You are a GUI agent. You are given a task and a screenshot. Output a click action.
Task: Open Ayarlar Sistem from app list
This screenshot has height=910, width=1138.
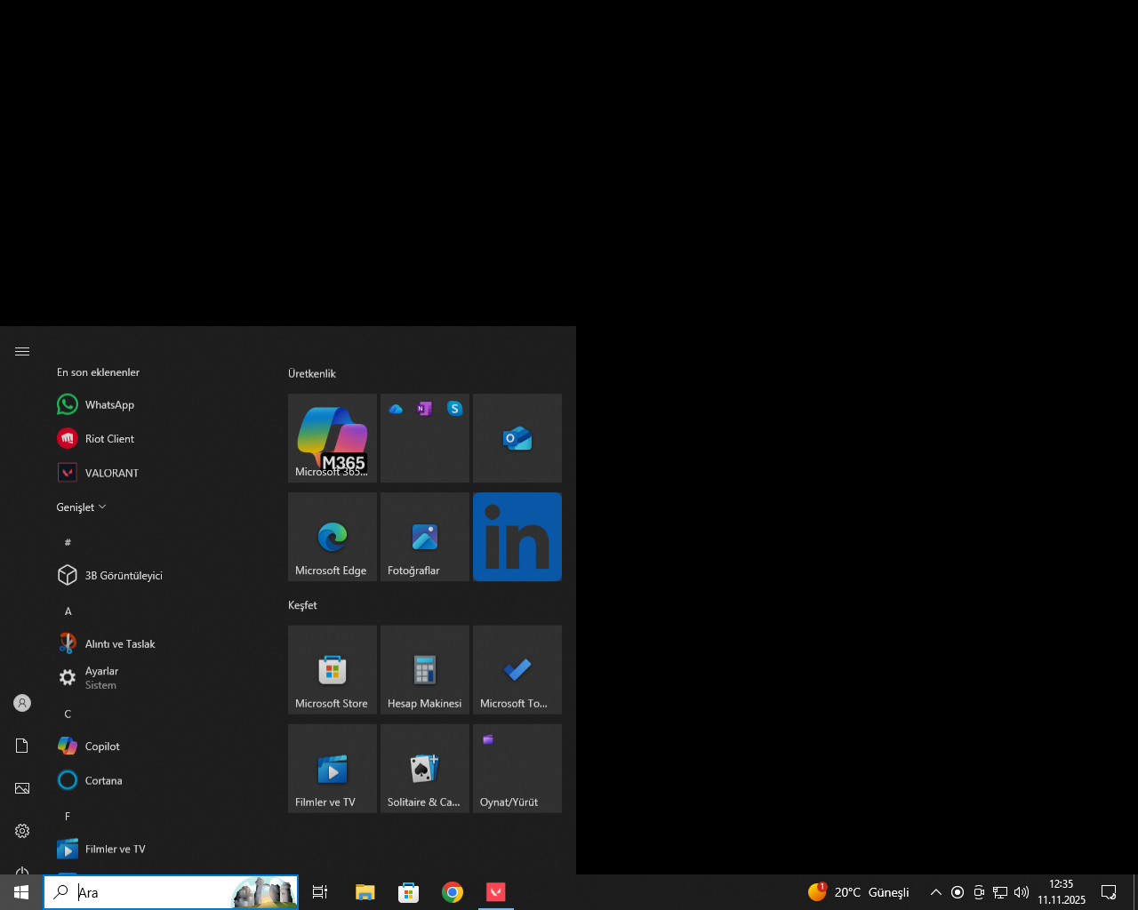coord(160,678)
